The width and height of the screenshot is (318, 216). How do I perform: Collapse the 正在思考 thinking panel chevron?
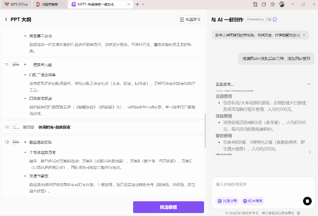point(309,84)
